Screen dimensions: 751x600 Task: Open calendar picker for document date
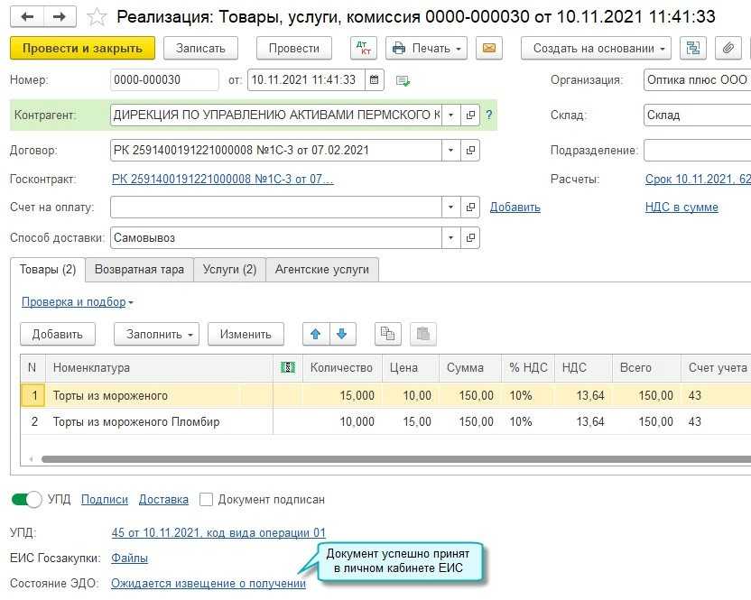[x=375, y=80]
